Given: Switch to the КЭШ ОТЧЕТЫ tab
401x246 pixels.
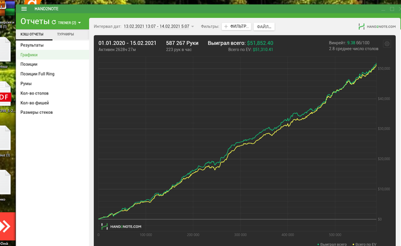Looking at the screenshot, I should click(32, 34).
